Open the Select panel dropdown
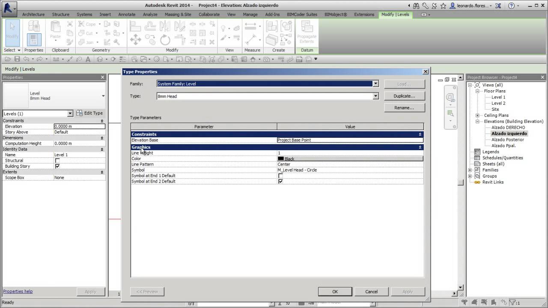The width and height of the screenshot is (548, 308). [x=12, y=50]
